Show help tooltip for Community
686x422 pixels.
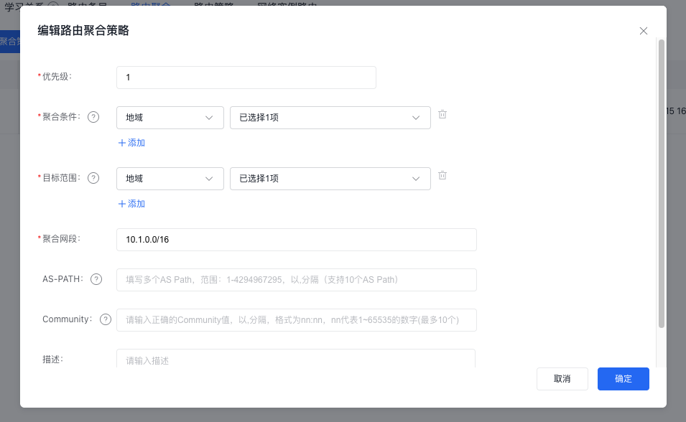tap(106, 319)
